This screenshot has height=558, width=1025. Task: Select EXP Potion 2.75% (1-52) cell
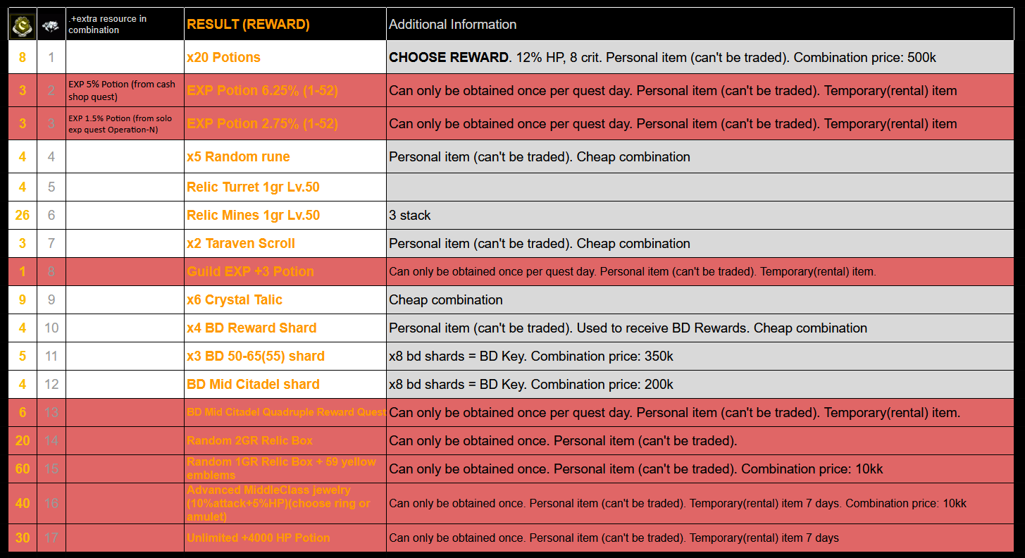click(x=262, y=123)
